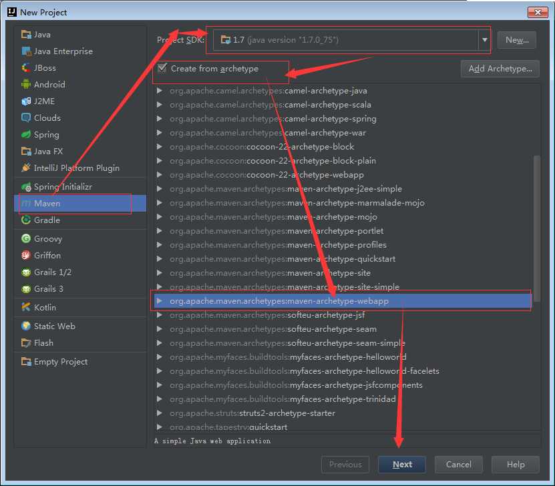Click the Cancel button

click(458, 465)
